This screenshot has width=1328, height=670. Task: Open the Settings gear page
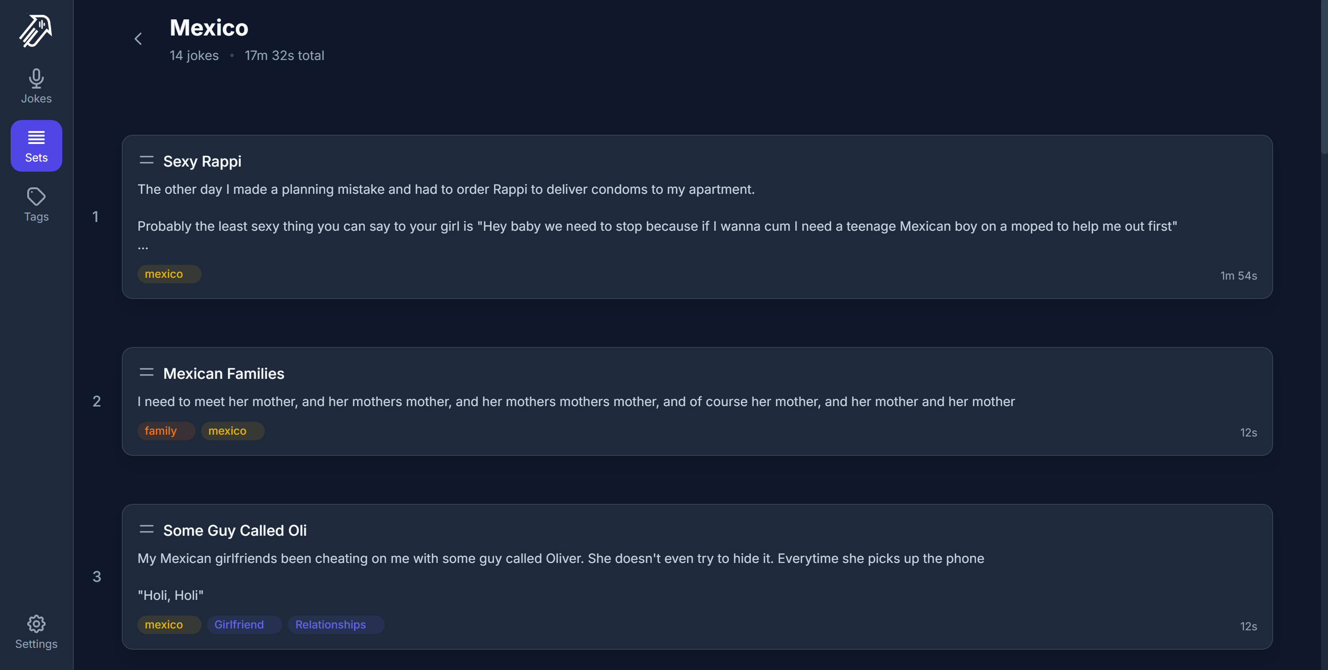click(36, 631)
